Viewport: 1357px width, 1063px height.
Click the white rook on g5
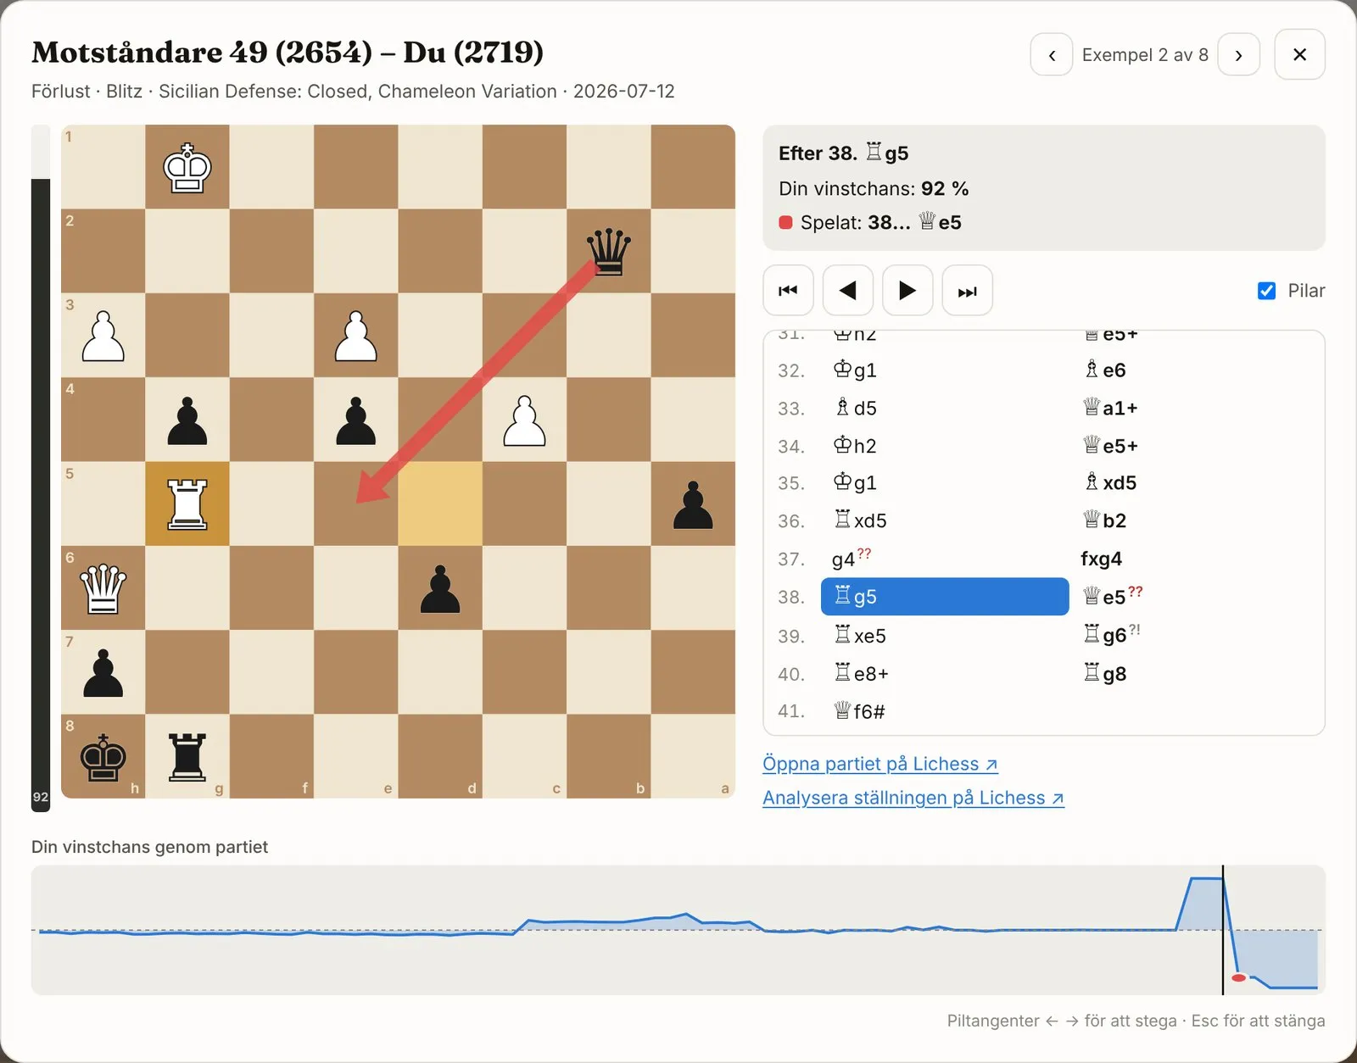pos(187,504)
